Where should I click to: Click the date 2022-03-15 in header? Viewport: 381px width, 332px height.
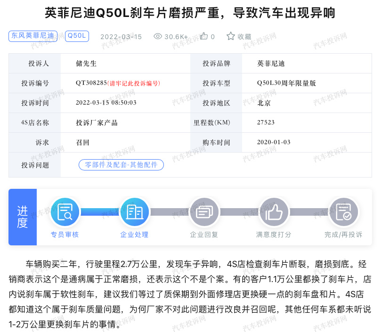(121, 37)
